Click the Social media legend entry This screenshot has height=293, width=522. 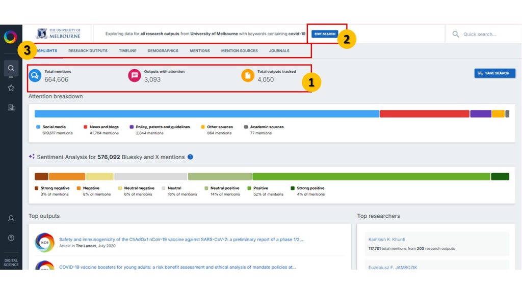coord(54,130)
